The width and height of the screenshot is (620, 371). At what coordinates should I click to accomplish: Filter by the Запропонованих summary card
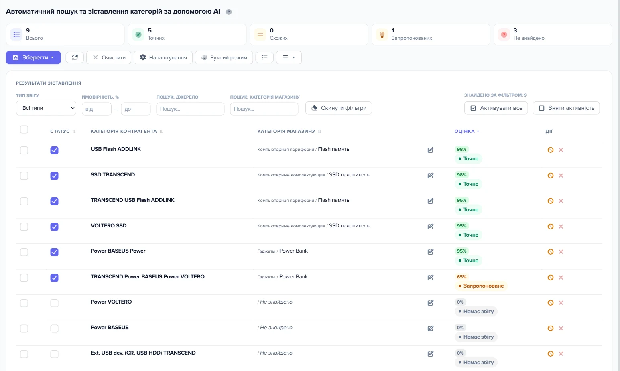[431, 34]
